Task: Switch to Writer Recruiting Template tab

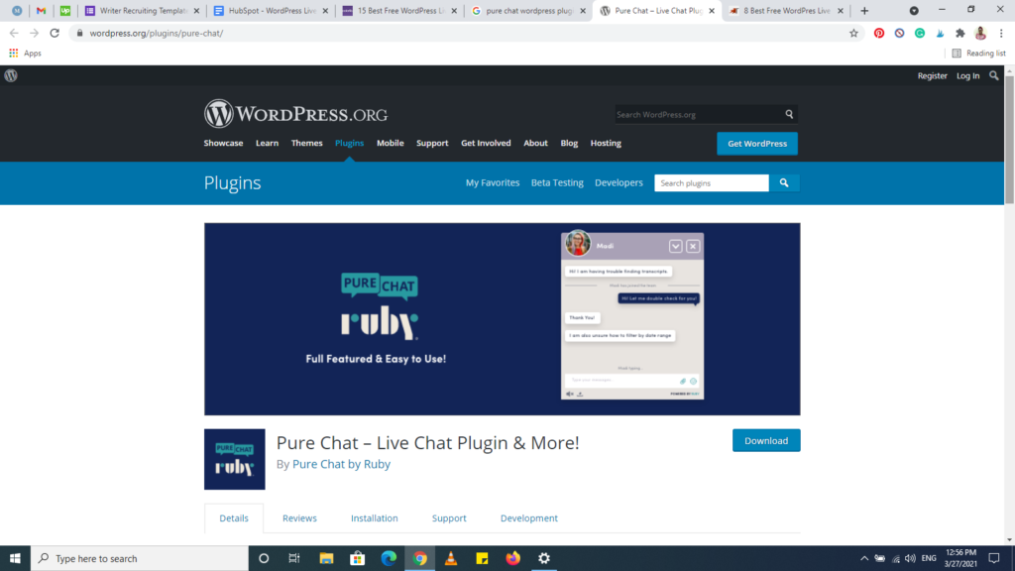Action: click(x=143, y=10)
